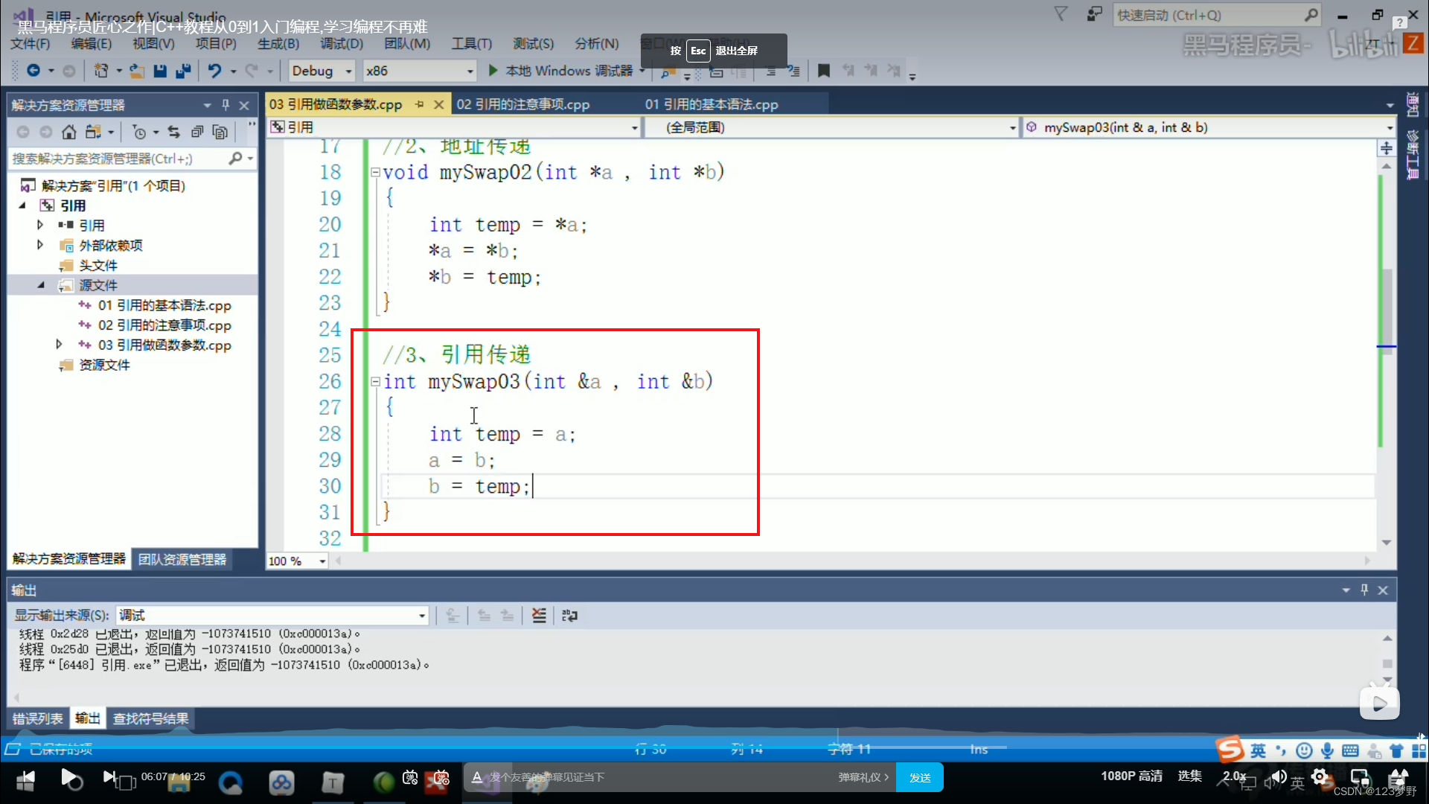
Task: Click the Open File folder icon
Action: tap(137, 71)
